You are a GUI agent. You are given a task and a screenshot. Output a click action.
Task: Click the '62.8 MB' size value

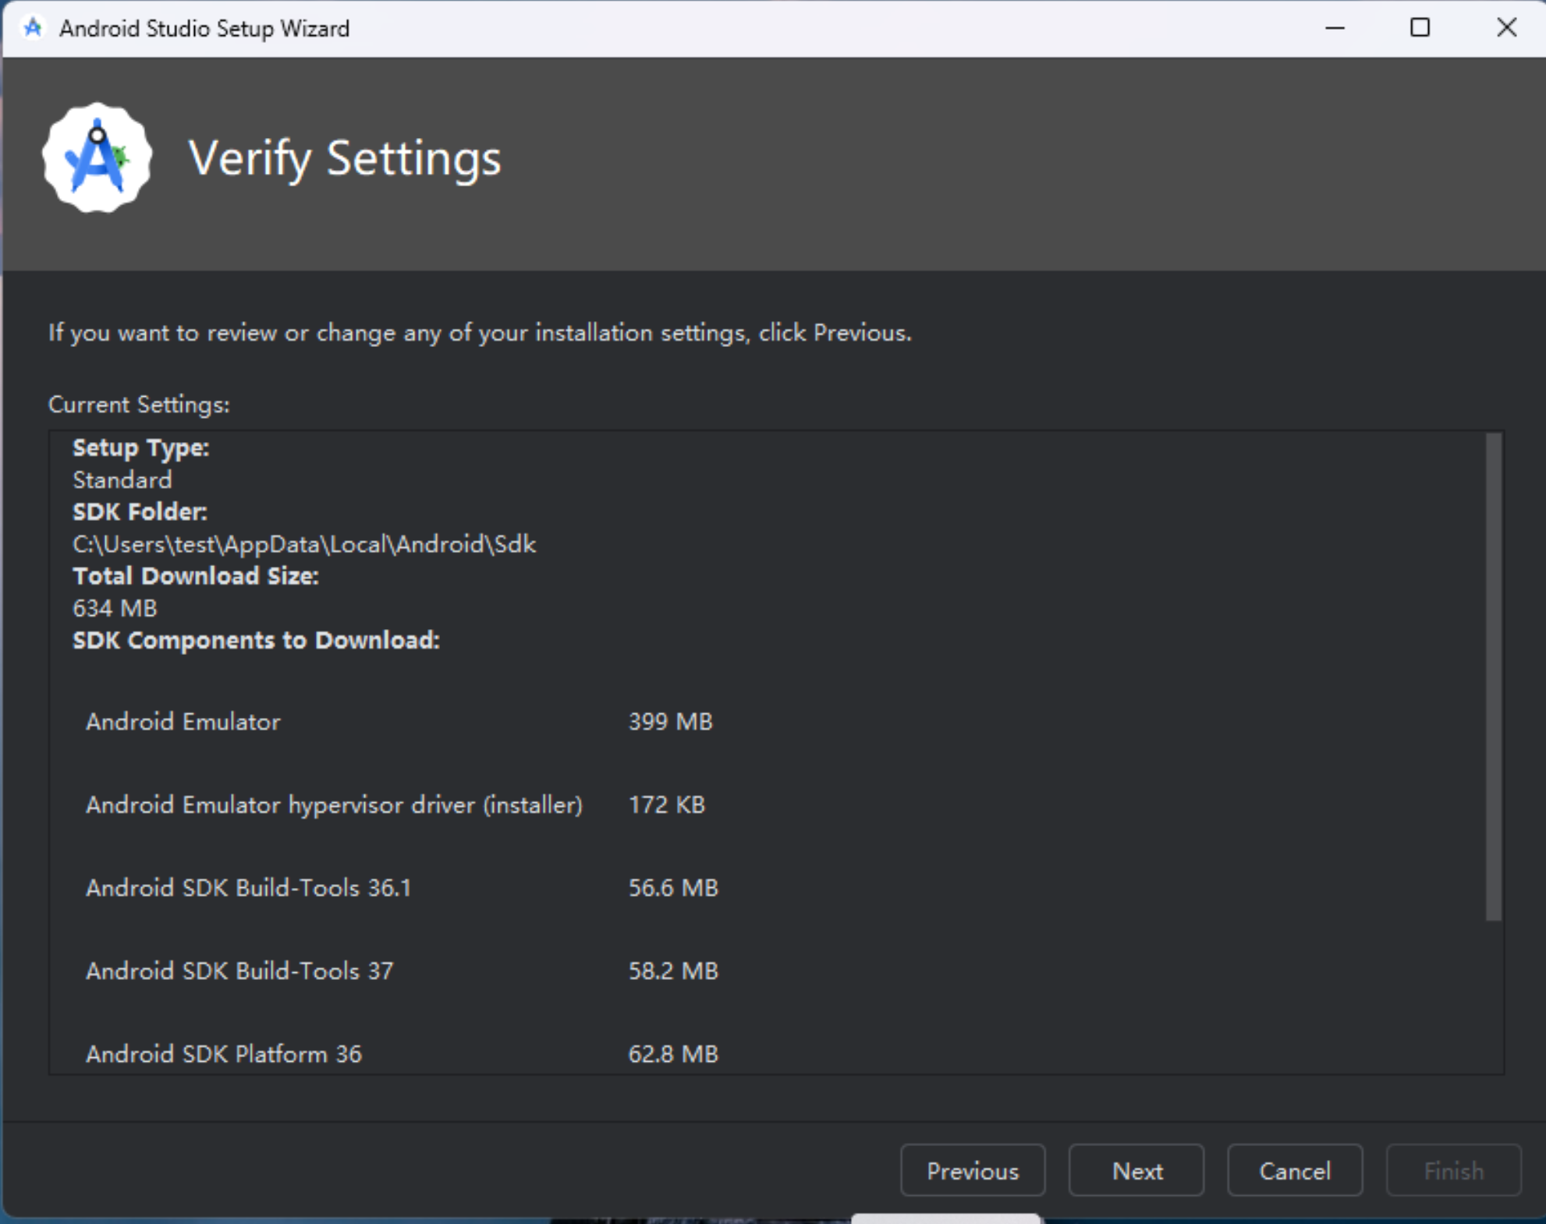[x=673, y=1054]
